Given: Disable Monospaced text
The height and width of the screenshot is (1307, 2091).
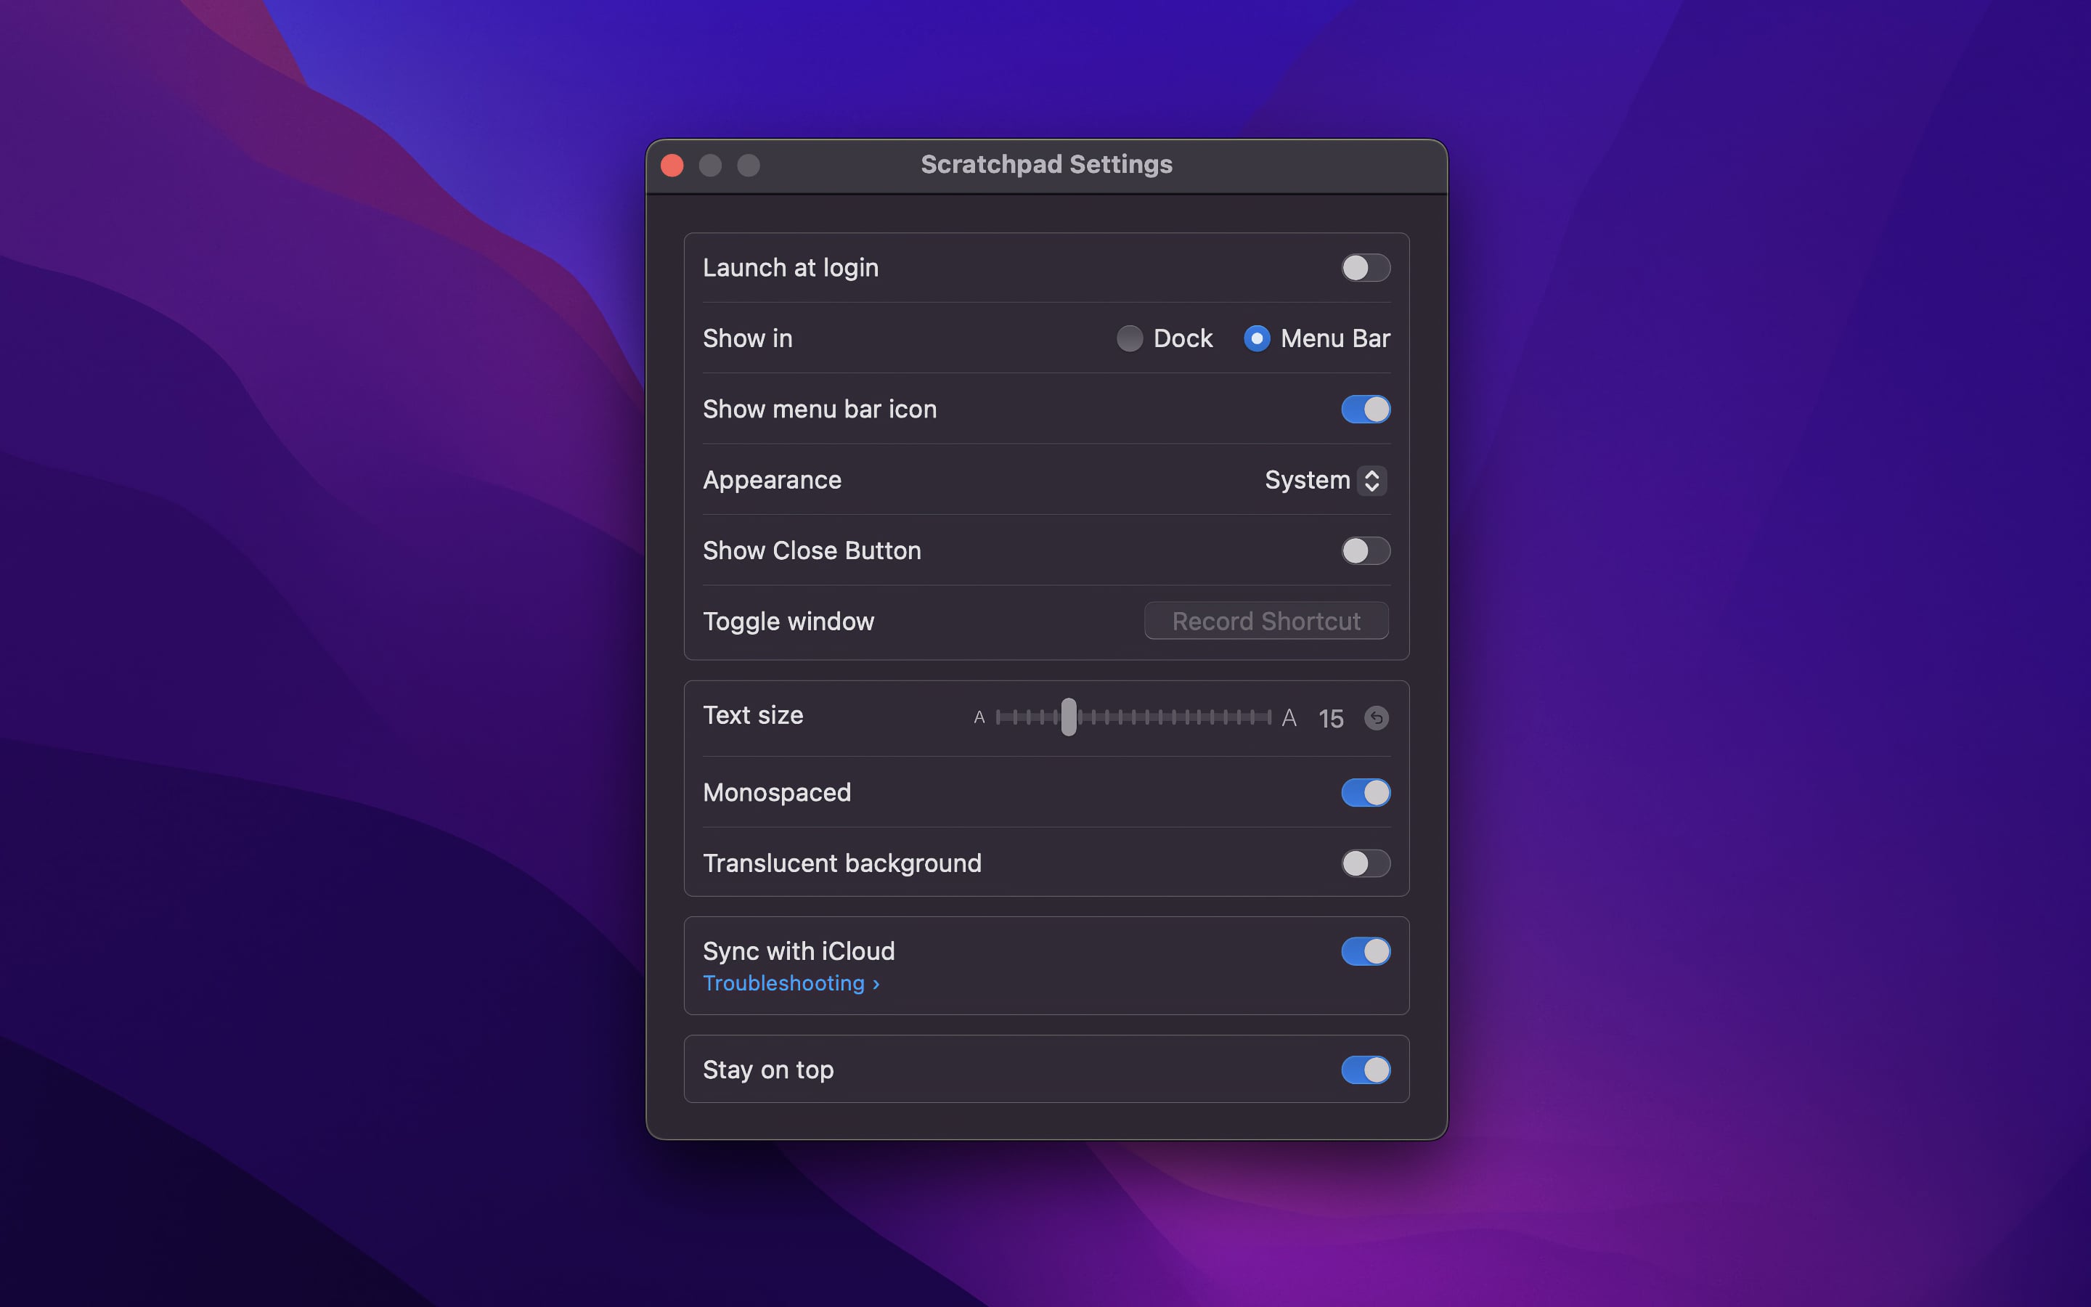Looking at the screenshot, I should (x=1365, y=793).
